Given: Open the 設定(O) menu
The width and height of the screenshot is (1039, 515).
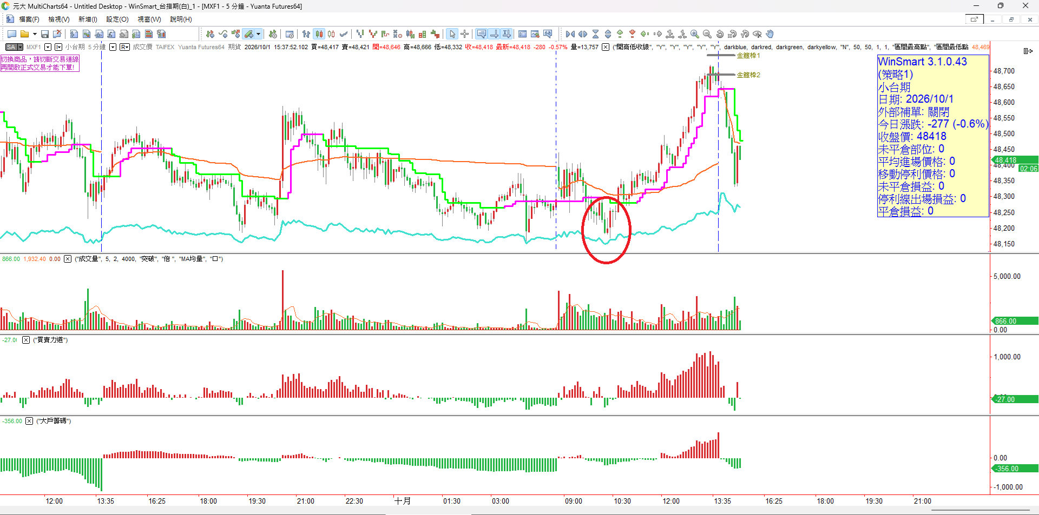Looking at the screenshot, I should [117, 19].
